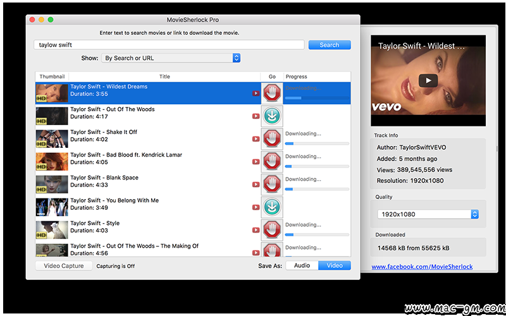The width and height of the screenshot is (506, 316).
Task: Switch Save As to Video
Action: coord(335,265)
